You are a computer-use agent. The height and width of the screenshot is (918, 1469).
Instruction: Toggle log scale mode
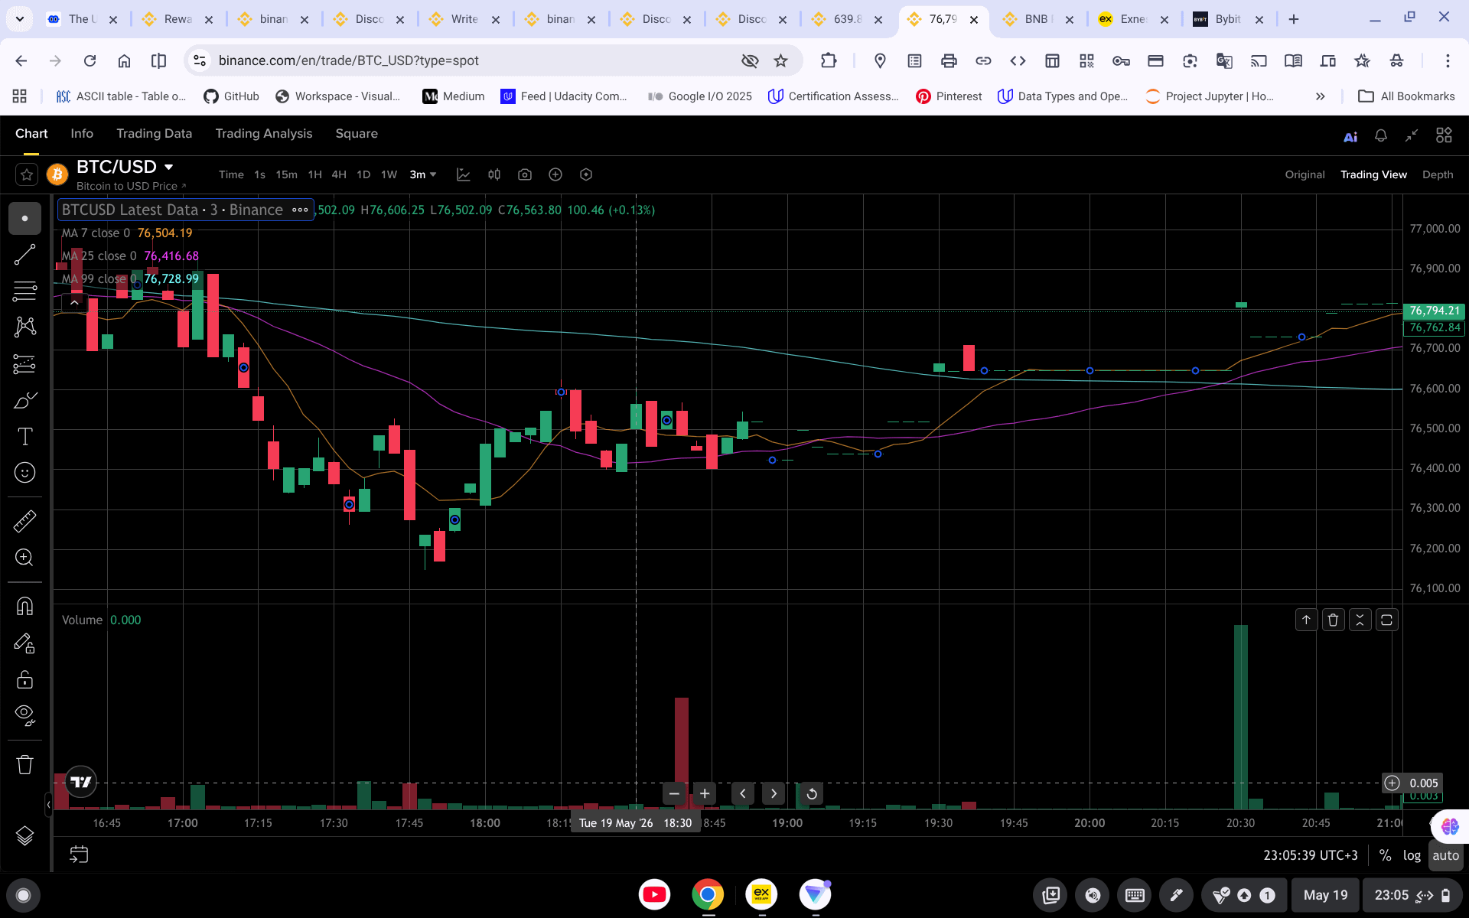1412,855
